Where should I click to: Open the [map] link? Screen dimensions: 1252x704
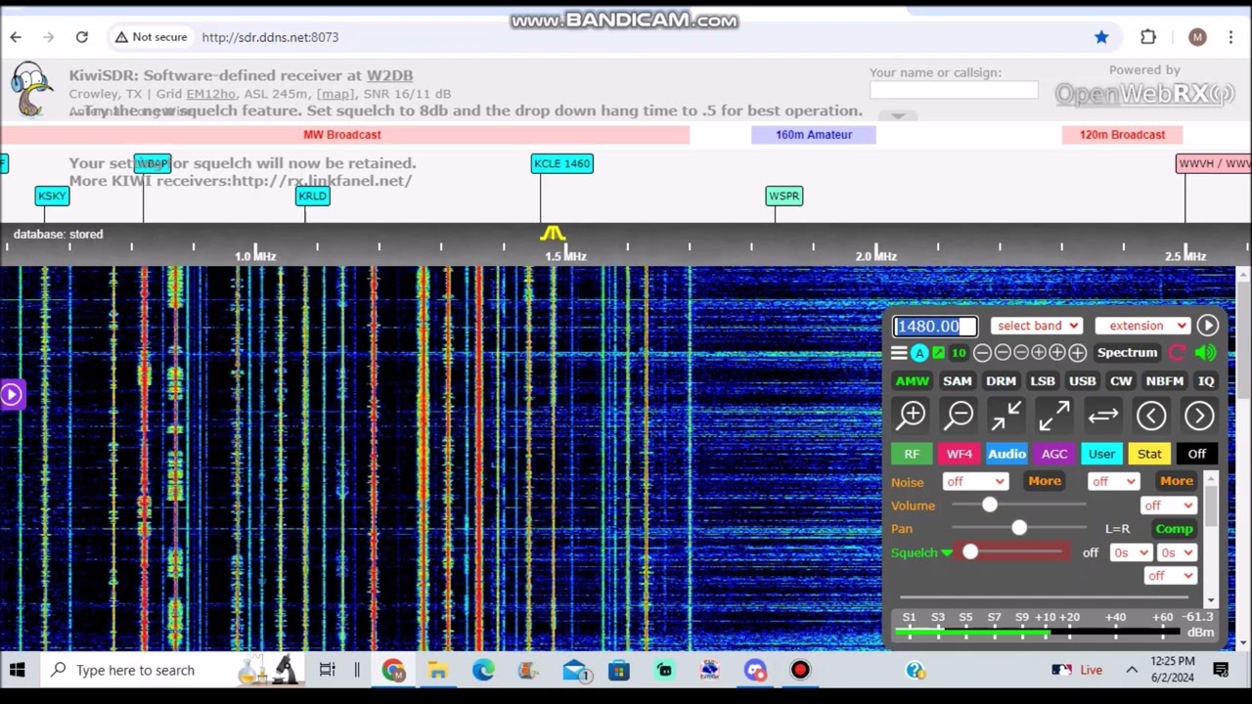pyautogui.click(x=335, y=94)
